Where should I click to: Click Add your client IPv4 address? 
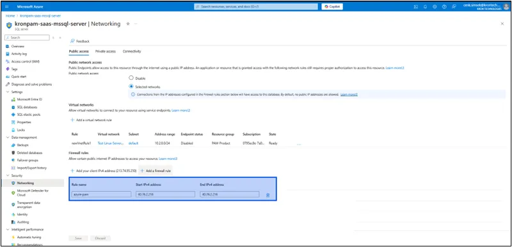[103, 171]
